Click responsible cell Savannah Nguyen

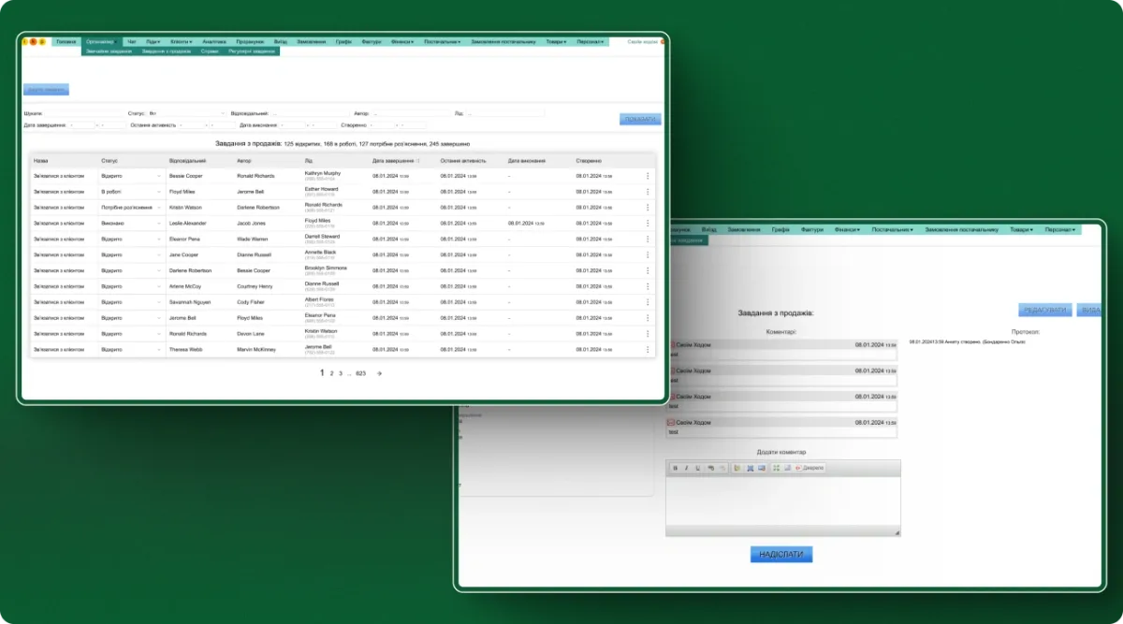click(x=191, y=302)
